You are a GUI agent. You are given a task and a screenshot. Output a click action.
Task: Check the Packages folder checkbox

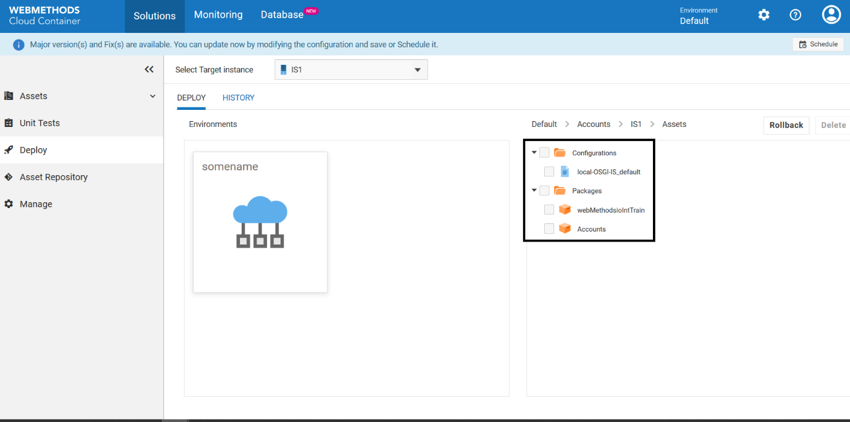click(x=544, y=190)
